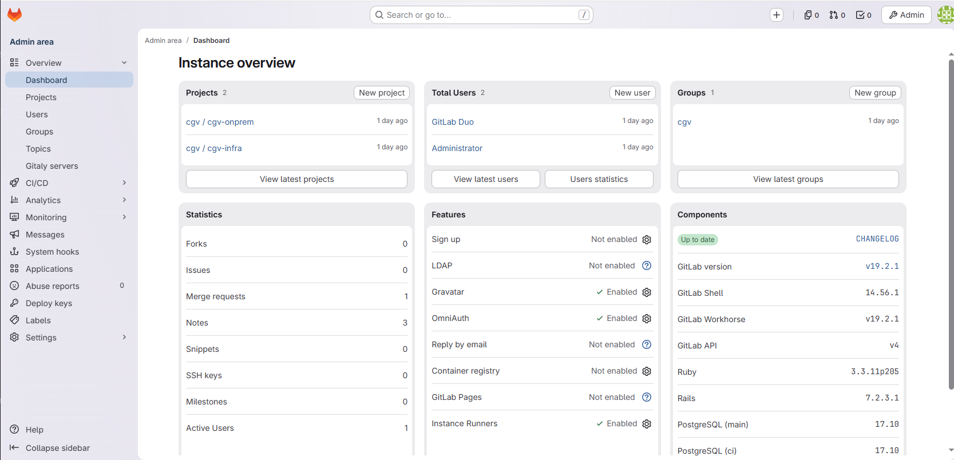
Task: View assigned issues counter icon
Action: coord(812,15)
